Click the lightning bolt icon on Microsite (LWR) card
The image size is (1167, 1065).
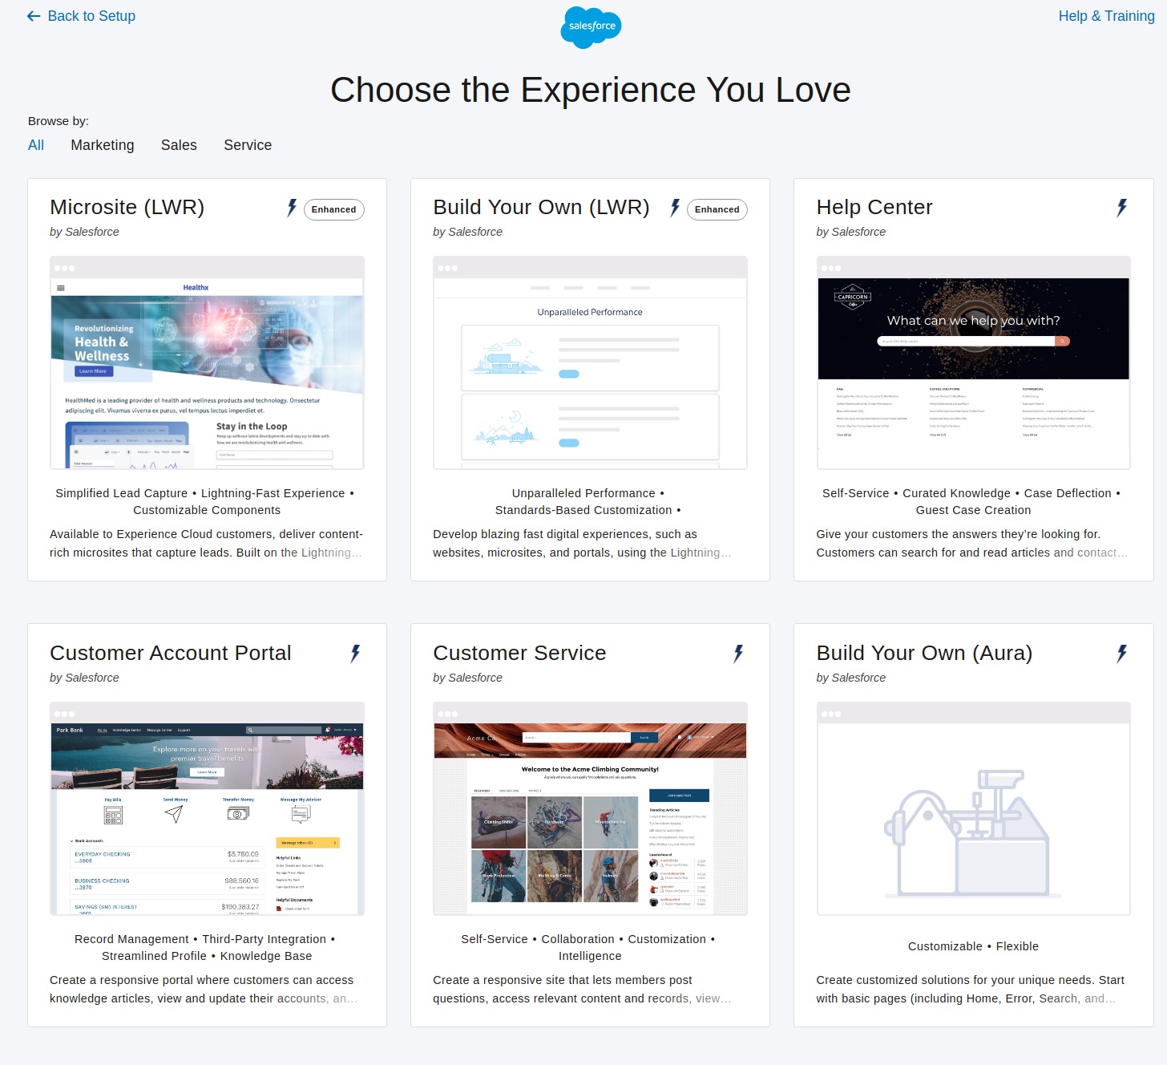click(x=292, y=209)
